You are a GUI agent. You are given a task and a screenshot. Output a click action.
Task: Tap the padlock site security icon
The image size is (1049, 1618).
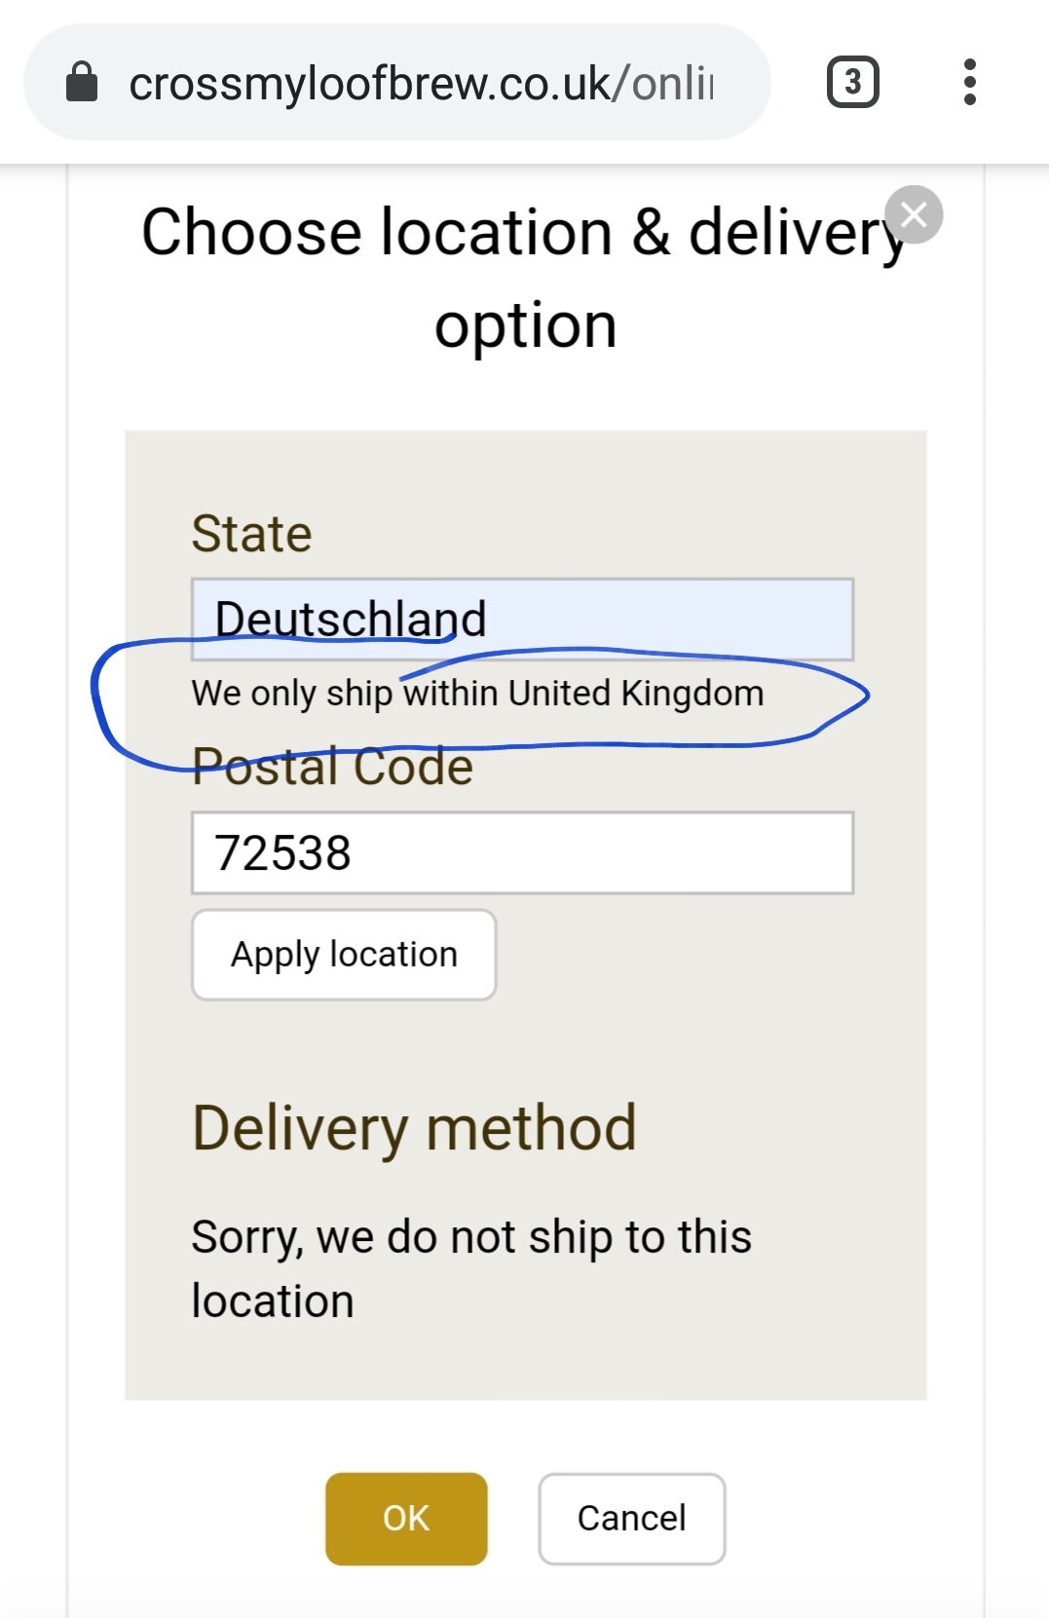[x=82, y=83]
